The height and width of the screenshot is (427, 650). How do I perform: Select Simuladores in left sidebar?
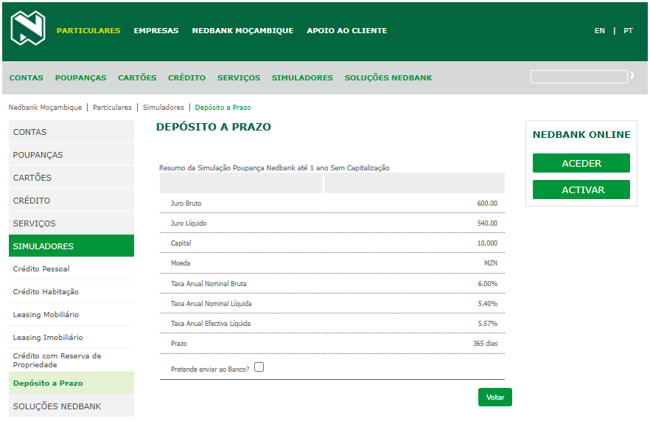point(71,246)
